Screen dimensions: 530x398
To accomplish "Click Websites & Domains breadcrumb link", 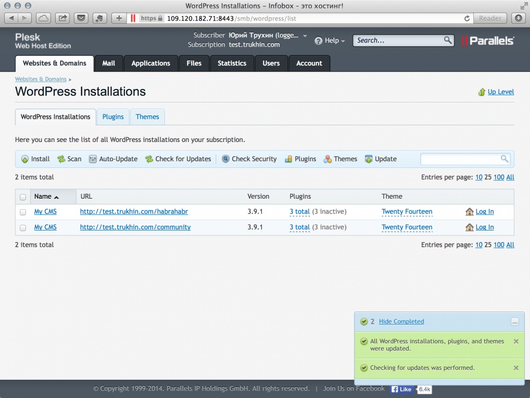I will point(41,79).
